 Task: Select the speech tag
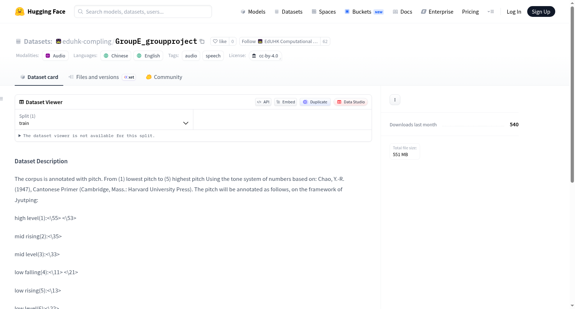pos(213,56)
